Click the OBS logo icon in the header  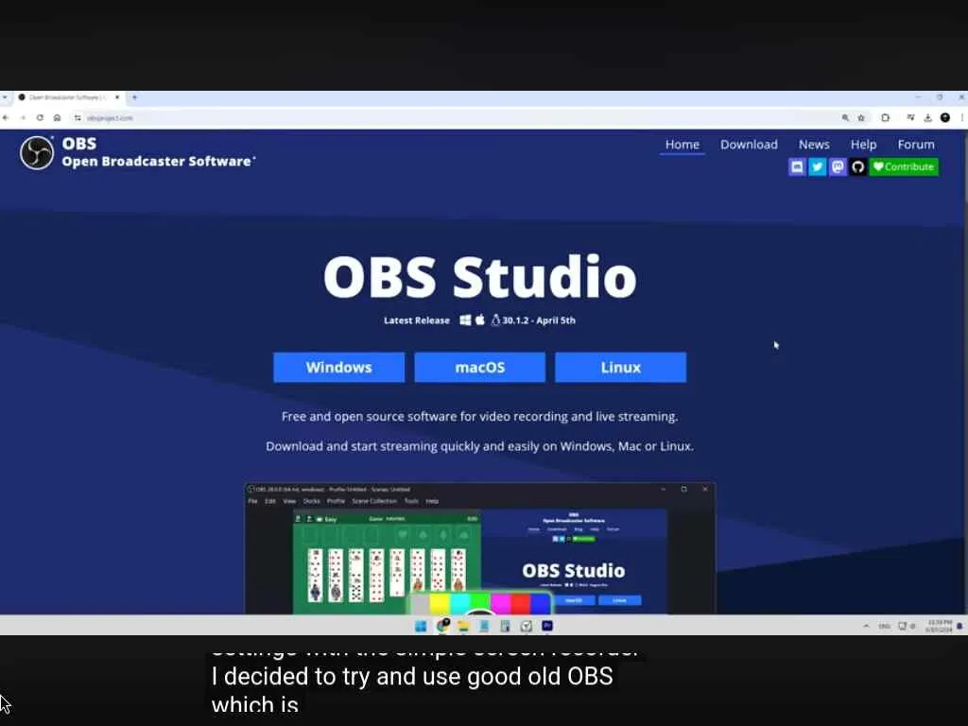tap(37, 152)
